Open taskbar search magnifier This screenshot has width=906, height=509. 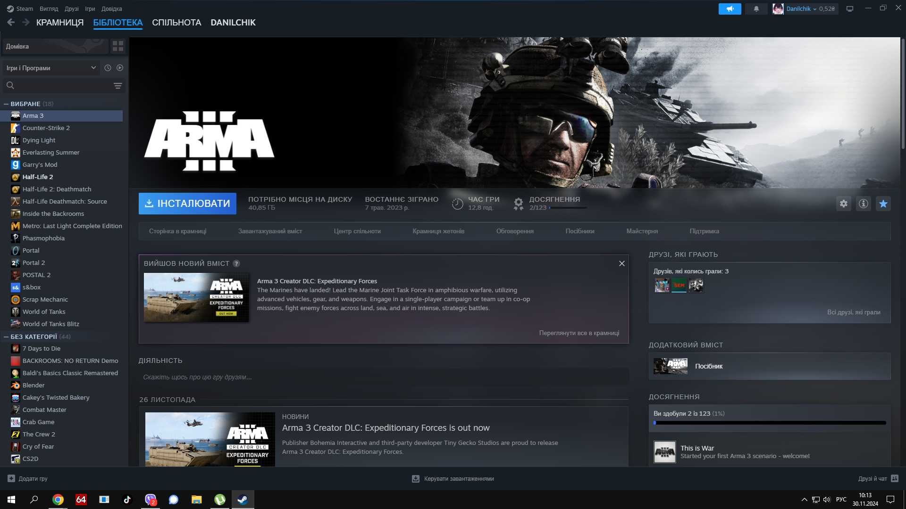coord(34,500)
